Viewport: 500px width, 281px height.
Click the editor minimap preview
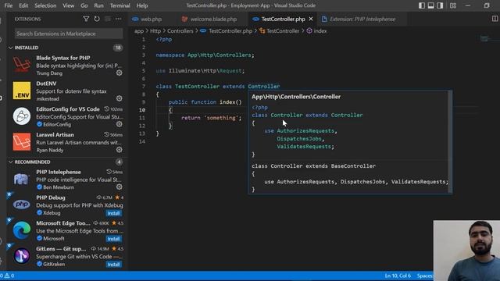(x=484, y=38)
